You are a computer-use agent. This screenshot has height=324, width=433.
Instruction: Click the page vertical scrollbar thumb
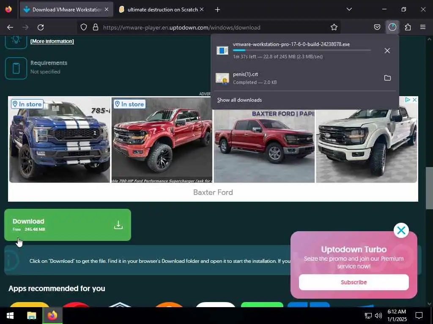pyautogui.click(x=429, y=188)
